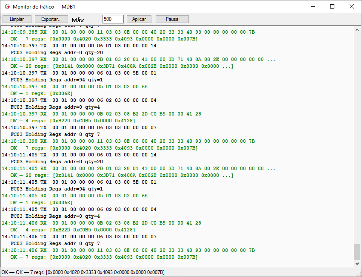Select 14:10:10.397 TX line ending 5E 00 01
Screen dimensions: 362x277
(x=79, y=73)
